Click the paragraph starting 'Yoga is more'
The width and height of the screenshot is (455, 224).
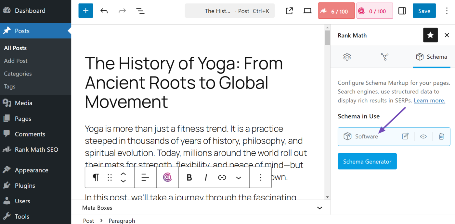196,153
